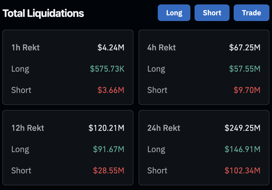The width and height of the screenshot is (272, 190).
Task: Select the Total Liquidations heading
Action: [x=43, y=13]
